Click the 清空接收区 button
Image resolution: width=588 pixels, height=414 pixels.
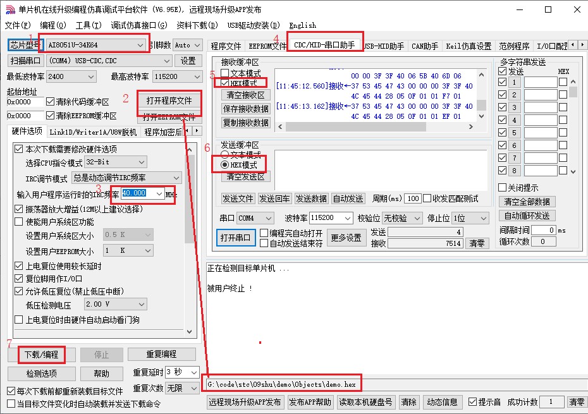coord(245,95)
